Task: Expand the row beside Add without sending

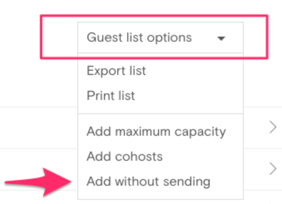Action: click(273, 169)
